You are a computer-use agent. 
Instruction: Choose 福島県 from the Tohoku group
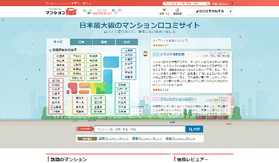[x=129, y=77]
